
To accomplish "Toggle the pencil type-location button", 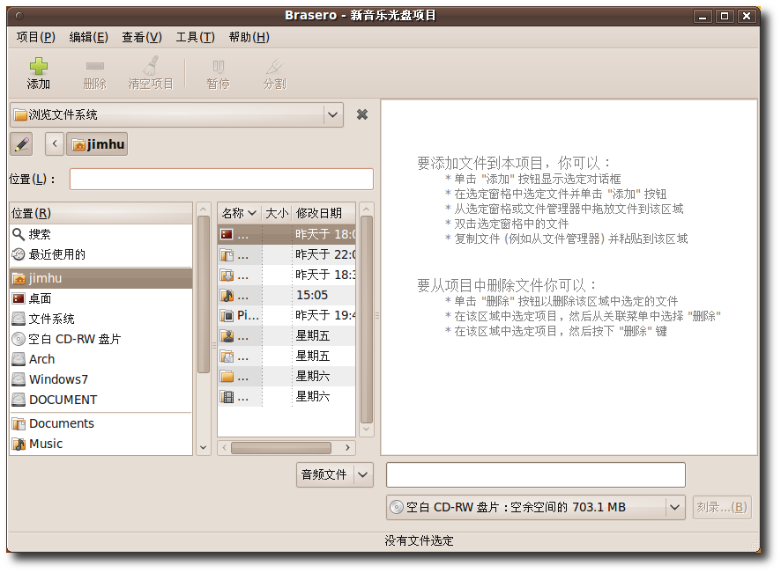I will [x=21, y=144].
